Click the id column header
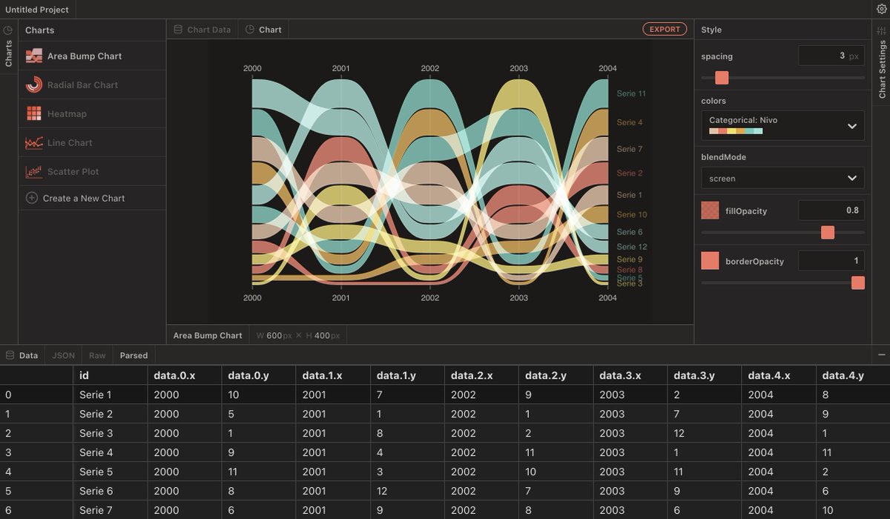 point(111,375)
